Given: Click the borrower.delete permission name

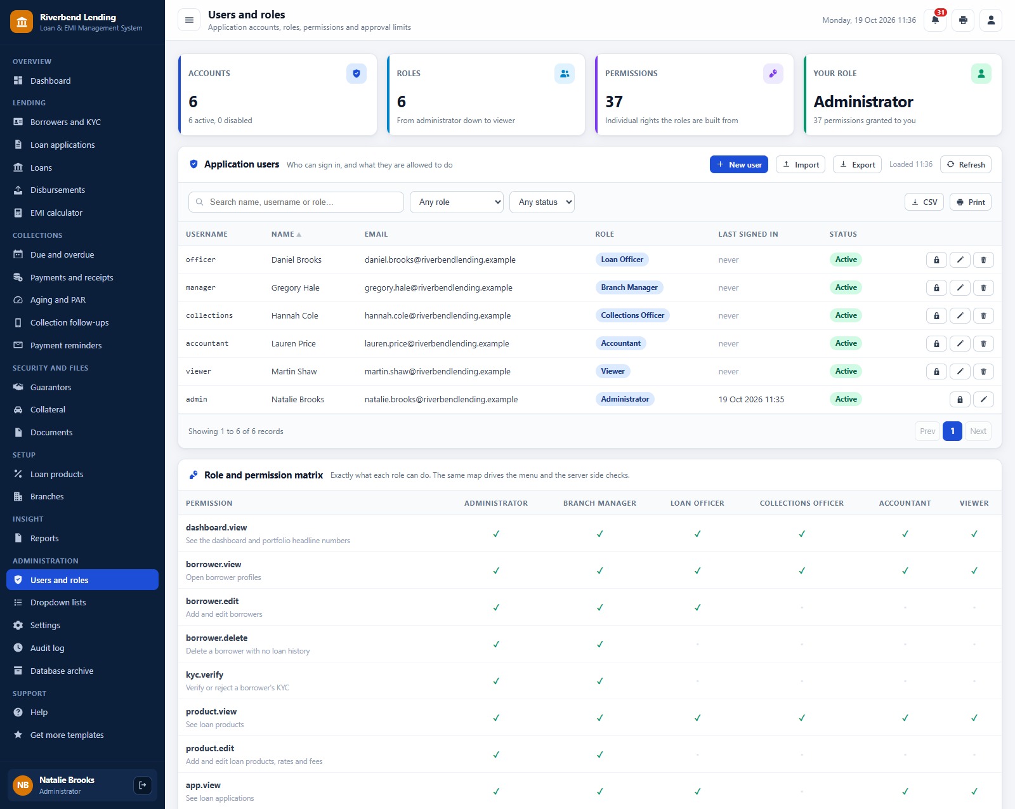Looking at the screenshot, I should (x=217, y=638).
